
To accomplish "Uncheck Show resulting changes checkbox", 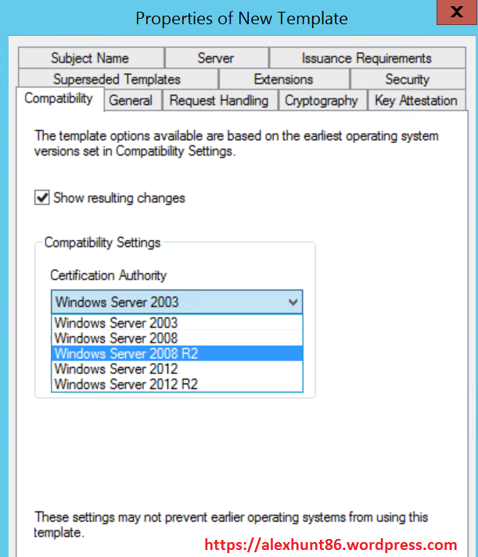I will coord(42,199).
